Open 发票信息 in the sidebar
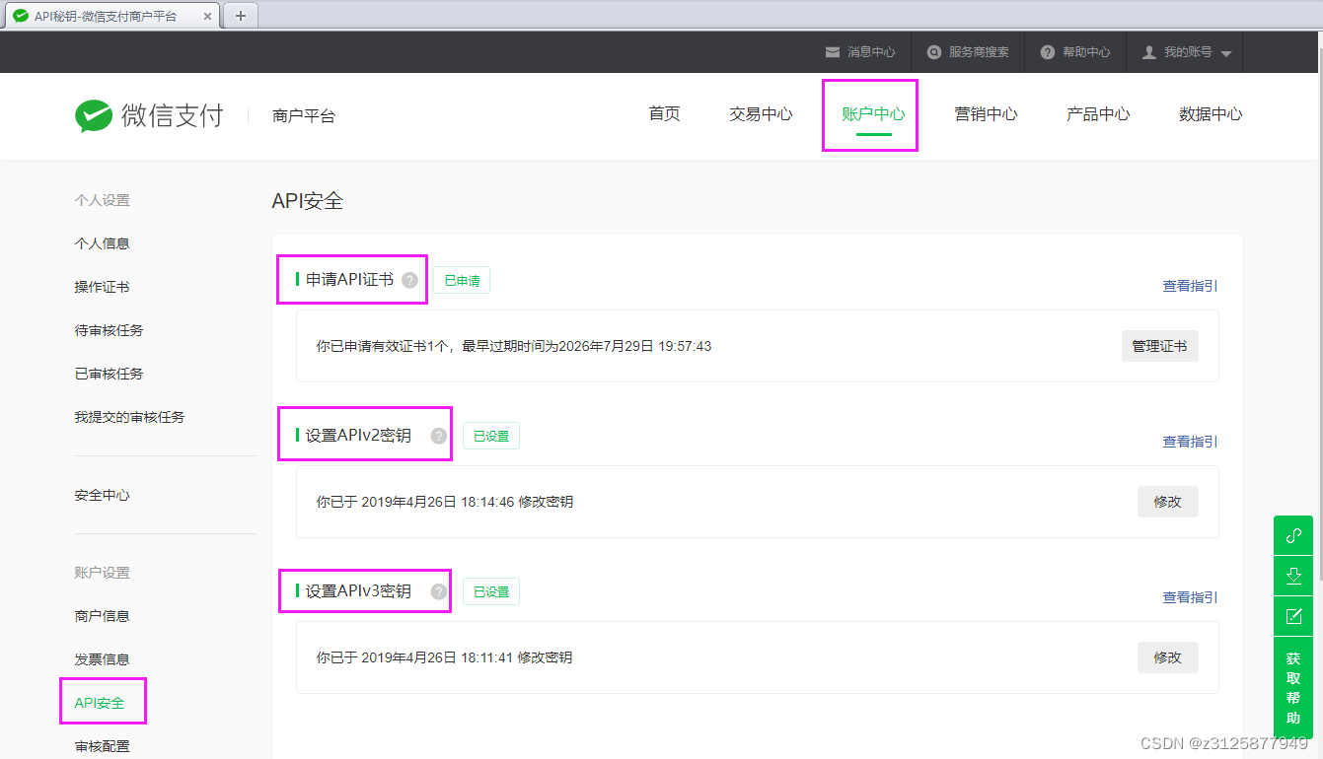Screen dimensions: 1323x759 (102, 659)
